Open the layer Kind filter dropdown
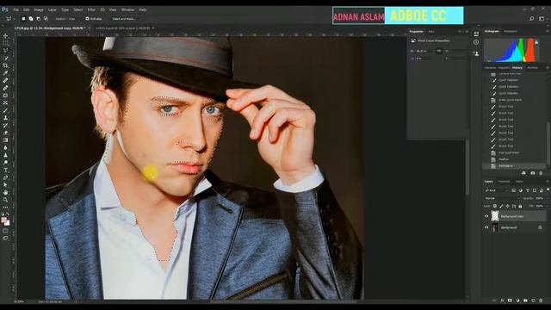The height and width of the screenshot is (310, 551). pos(497,190)
